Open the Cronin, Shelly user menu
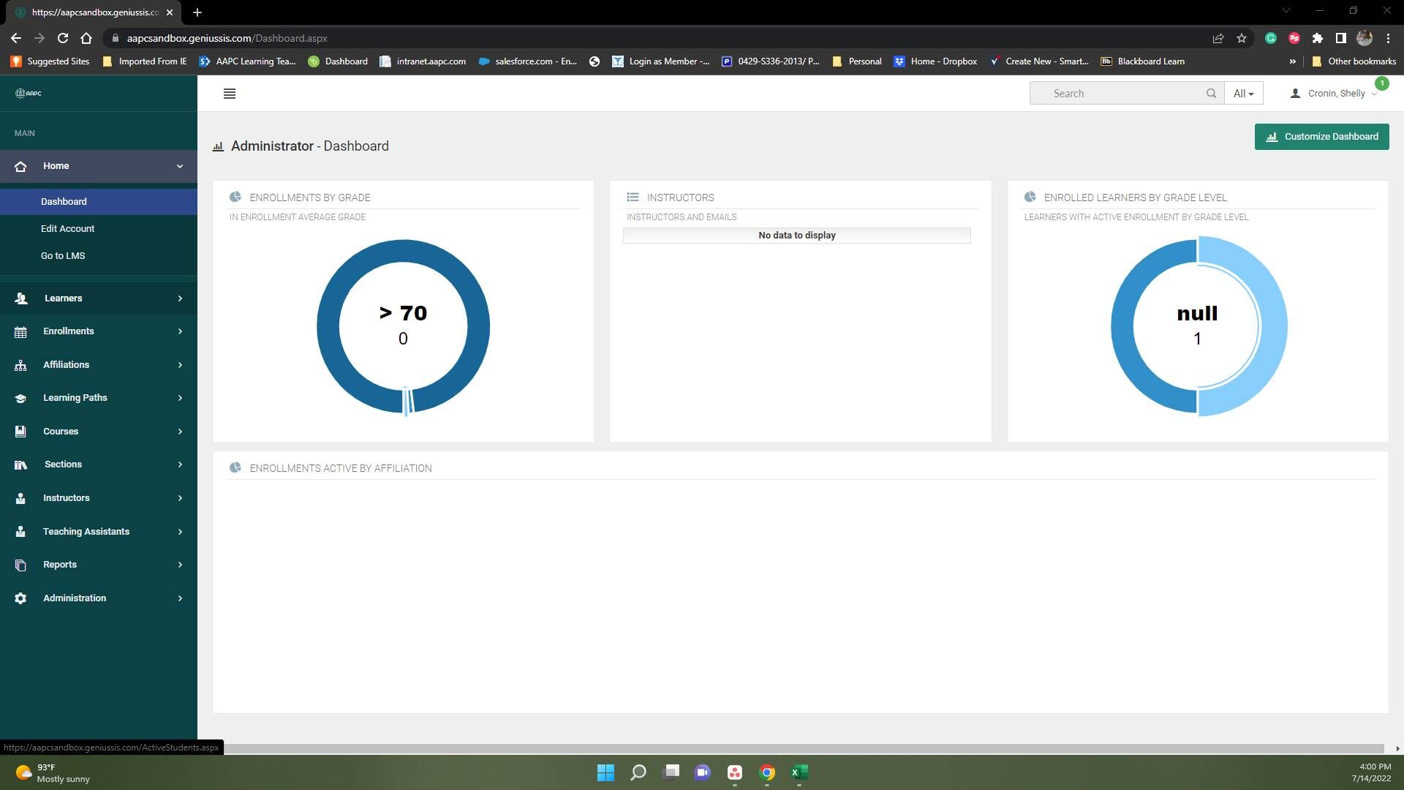Image resolution: width=1404 pixels, height=790 pixels. 1335,94
